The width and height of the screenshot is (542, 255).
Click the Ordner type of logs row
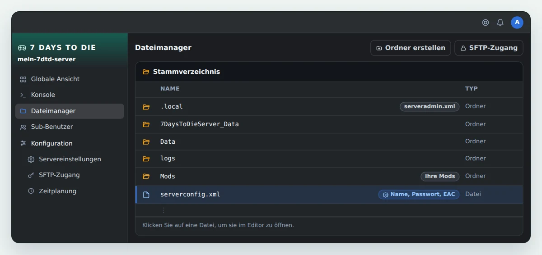click(x=476, y=159)
